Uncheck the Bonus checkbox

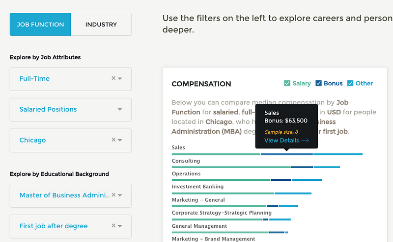point(318,83)
